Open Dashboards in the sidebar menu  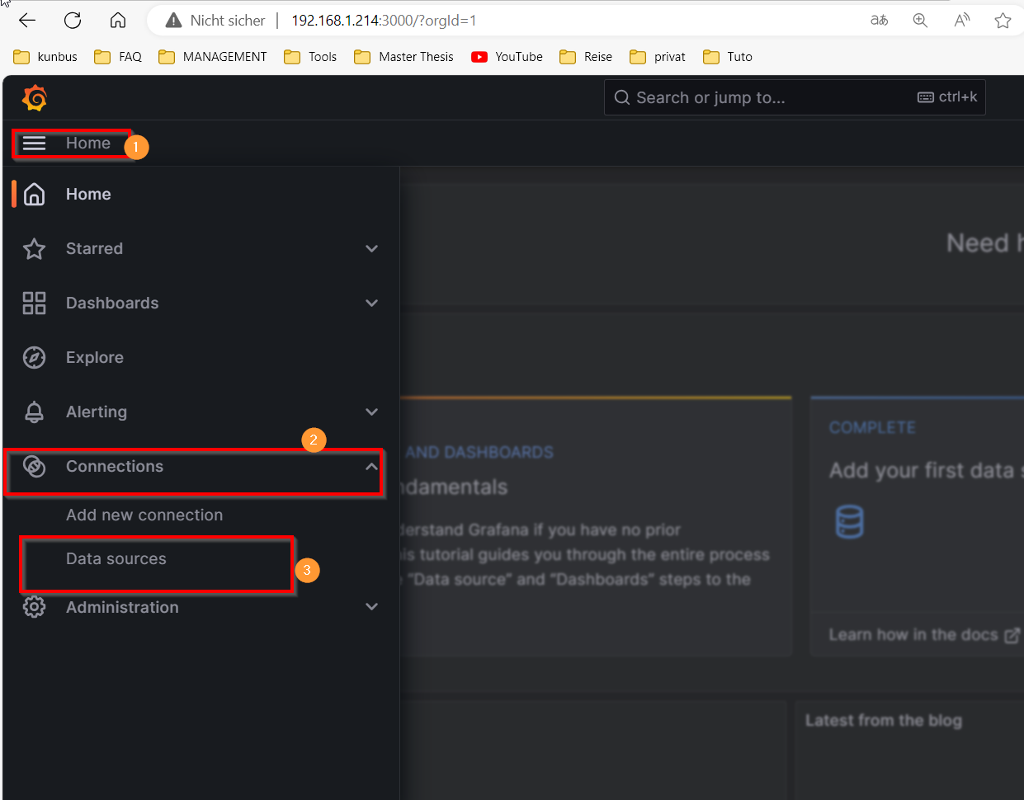[x=112, y=303]
